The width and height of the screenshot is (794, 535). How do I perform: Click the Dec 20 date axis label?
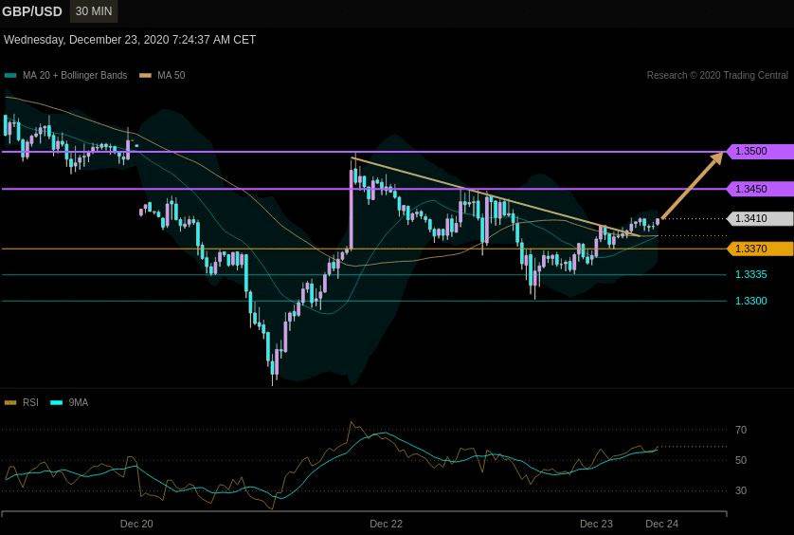click(136, 524)
